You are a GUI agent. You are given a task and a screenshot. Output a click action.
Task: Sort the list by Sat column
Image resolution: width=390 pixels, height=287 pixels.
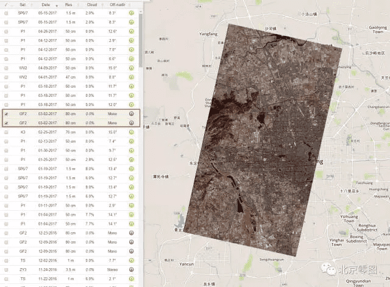tap(23, 5)
